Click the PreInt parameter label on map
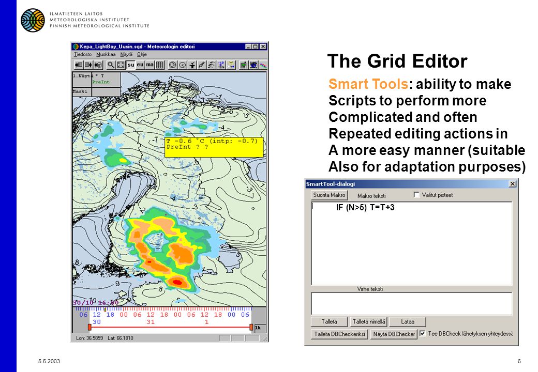This screenshot has height=372, width=538. coord(100,82)
